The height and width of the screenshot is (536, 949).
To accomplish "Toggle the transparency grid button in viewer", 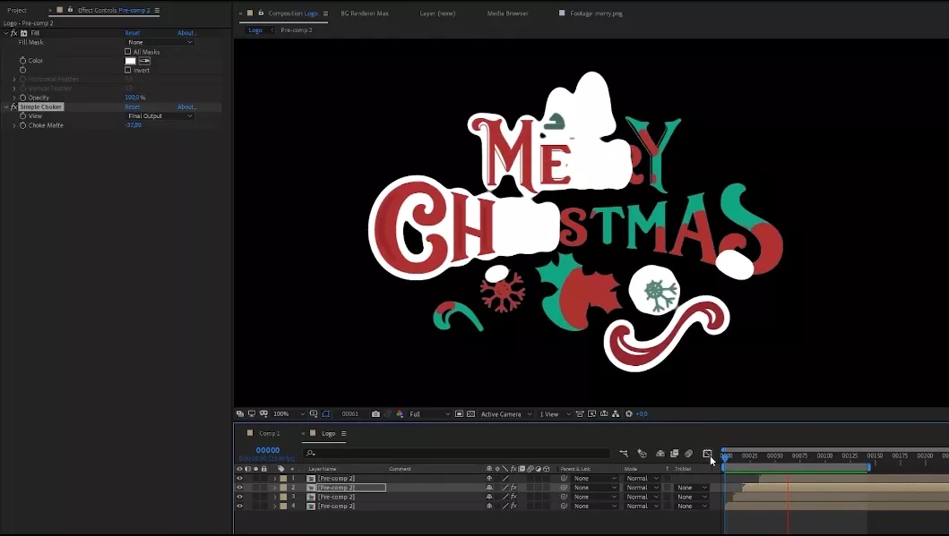I will (471, 414).
